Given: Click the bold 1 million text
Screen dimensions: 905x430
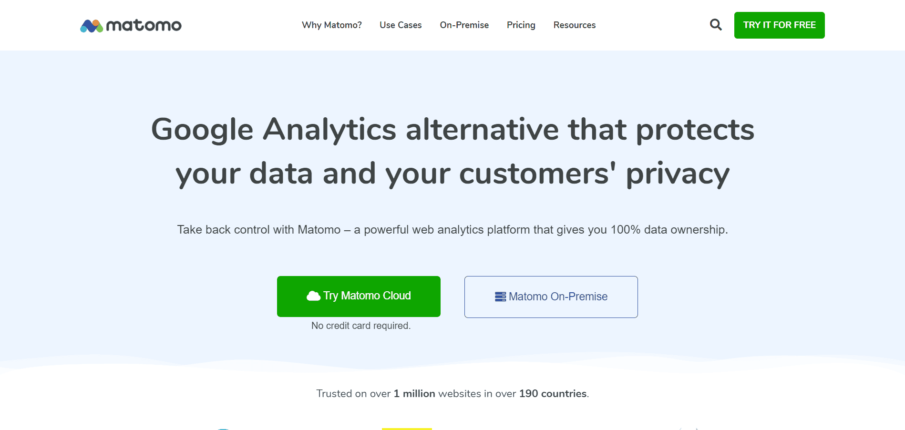Looking at the screenshot, I should [414, 394].
